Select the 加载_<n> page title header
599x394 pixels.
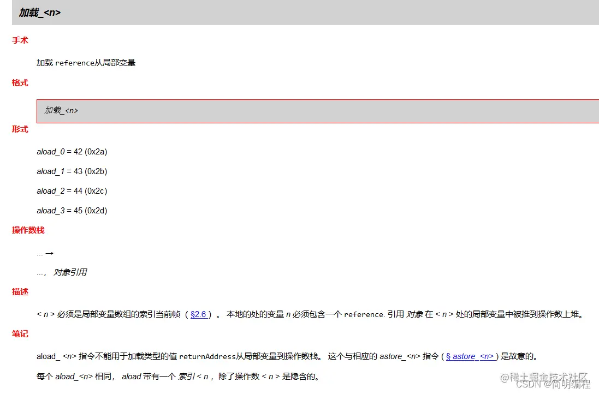point(40,11)
